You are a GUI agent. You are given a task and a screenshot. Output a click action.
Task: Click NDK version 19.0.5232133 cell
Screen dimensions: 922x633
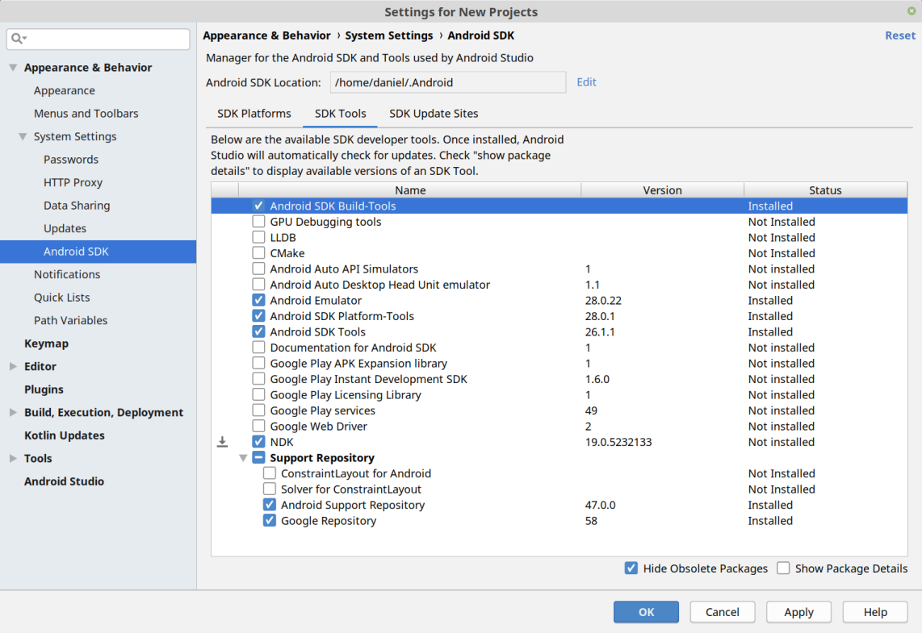tap(618, 442)
